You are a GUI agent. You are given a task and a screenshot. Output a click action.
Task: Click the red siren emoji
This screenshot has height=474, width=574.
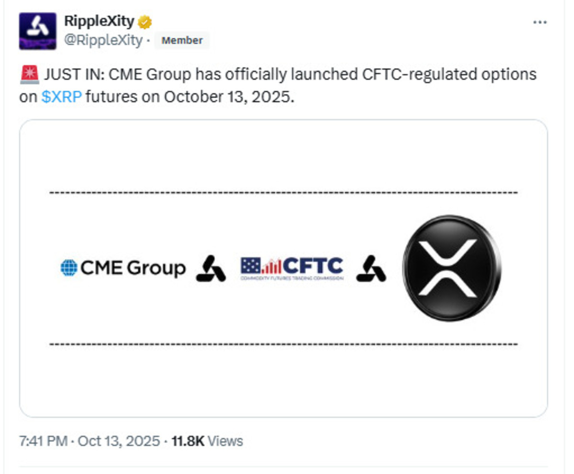[30, 75]
